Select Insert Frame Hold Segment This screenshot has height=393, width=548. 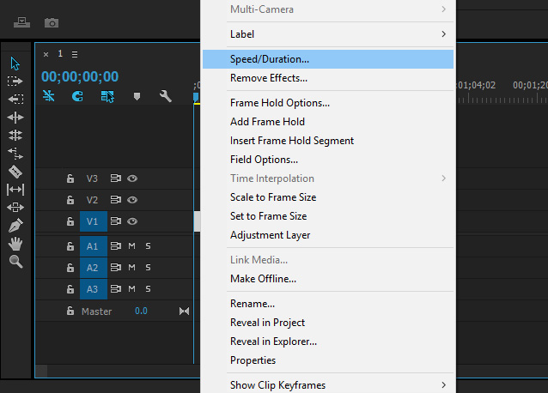[328, 141]
